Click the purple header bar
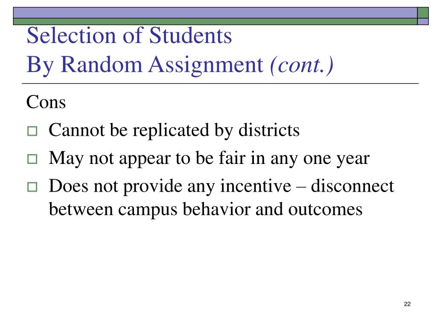The image size is (437, 327). [215, 13]
